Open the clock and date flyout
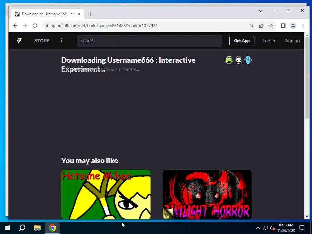Viewport: 312px width, 234px height. coord(286,228)
